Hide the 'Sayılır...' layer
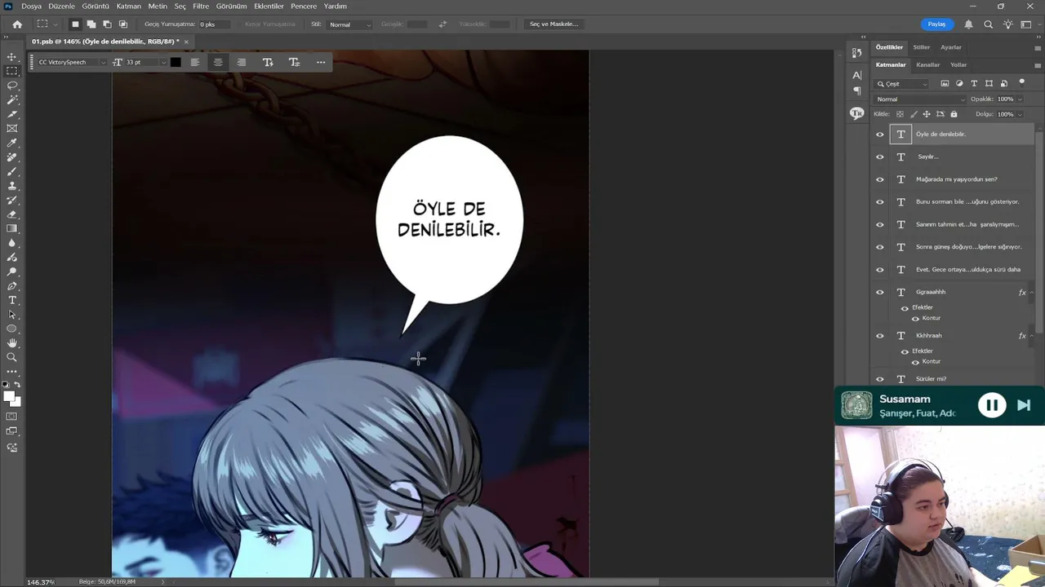This screenshot has height=587, width=1045. (880, 157)
